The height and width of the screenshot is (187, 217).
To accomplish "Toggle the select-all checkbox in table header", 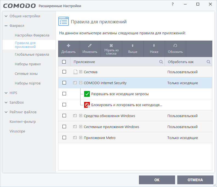I will tap(64, 62).
